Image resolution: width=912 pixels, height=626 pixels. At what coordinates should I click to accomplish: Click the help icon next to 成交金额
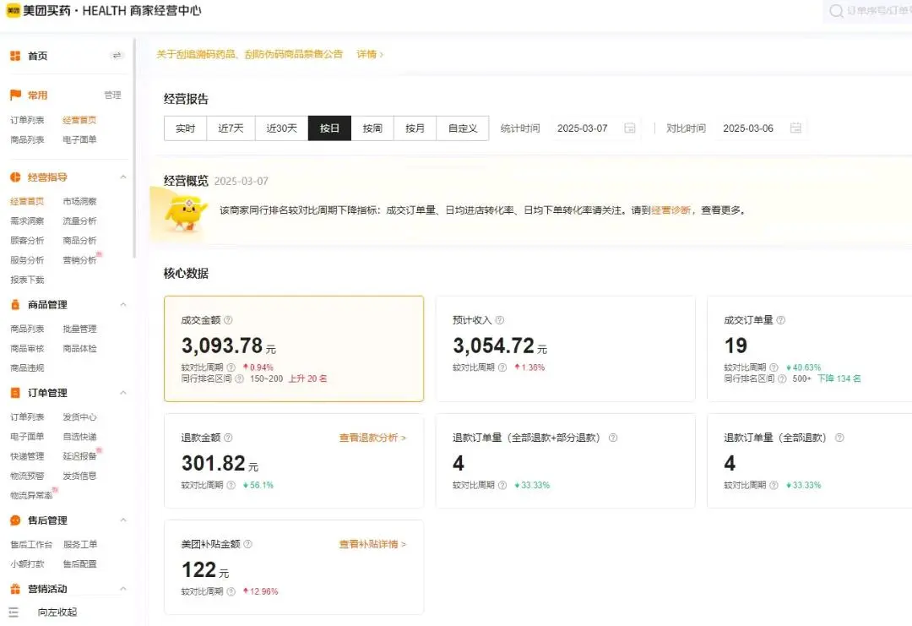point(228,320)
